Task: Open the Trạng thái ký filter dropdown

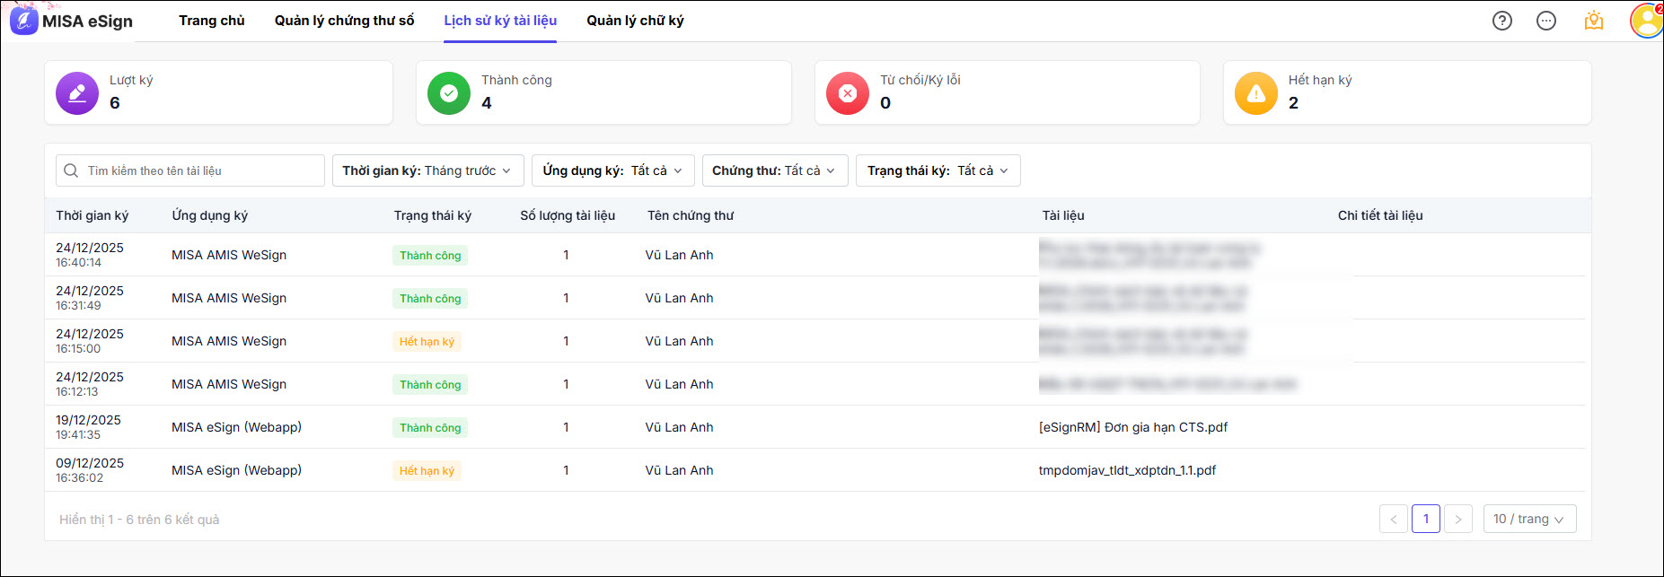Action: [938, 170]
